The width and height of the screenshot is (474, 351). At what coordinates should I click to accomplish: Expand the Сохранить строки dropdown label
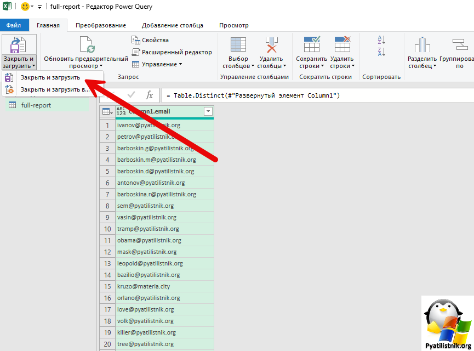(x=311, y=63)
